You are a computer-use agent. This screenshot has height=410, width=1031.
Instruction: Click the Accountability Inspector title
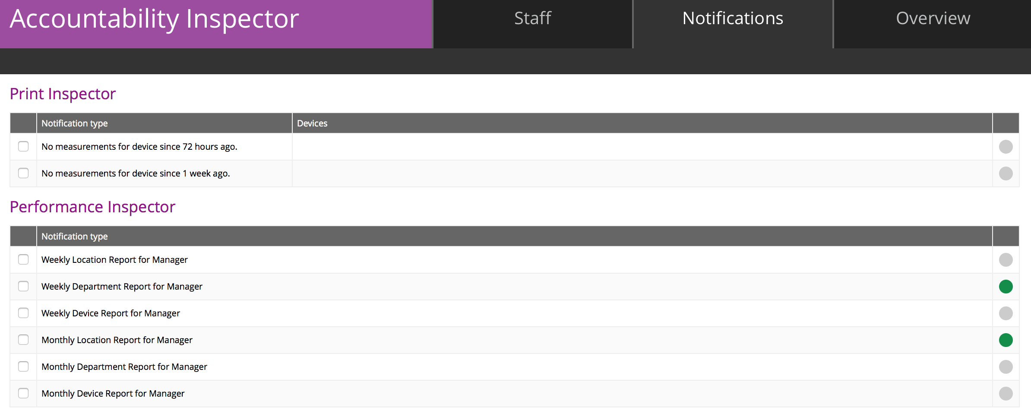coord(154,19)
